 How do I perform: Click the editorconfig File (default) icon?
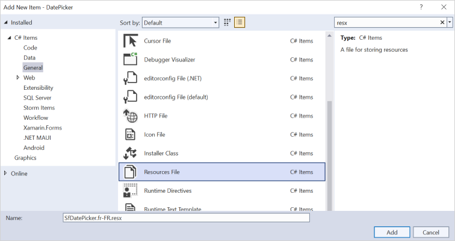tap(130, 97)
